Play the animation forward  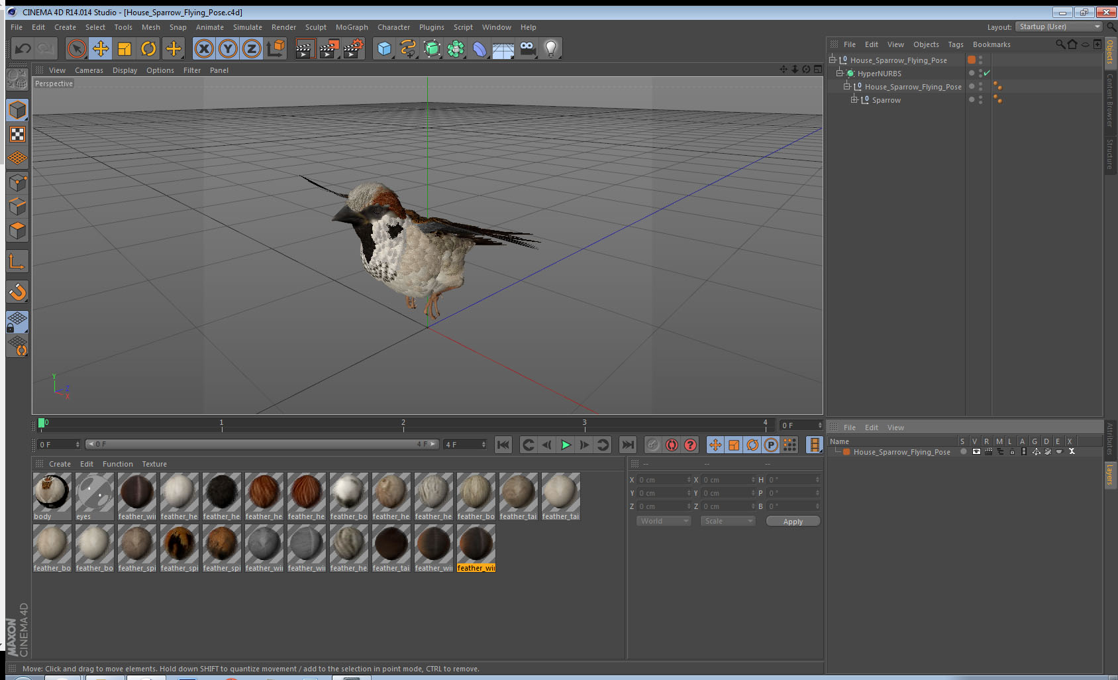tap(566, 445)
